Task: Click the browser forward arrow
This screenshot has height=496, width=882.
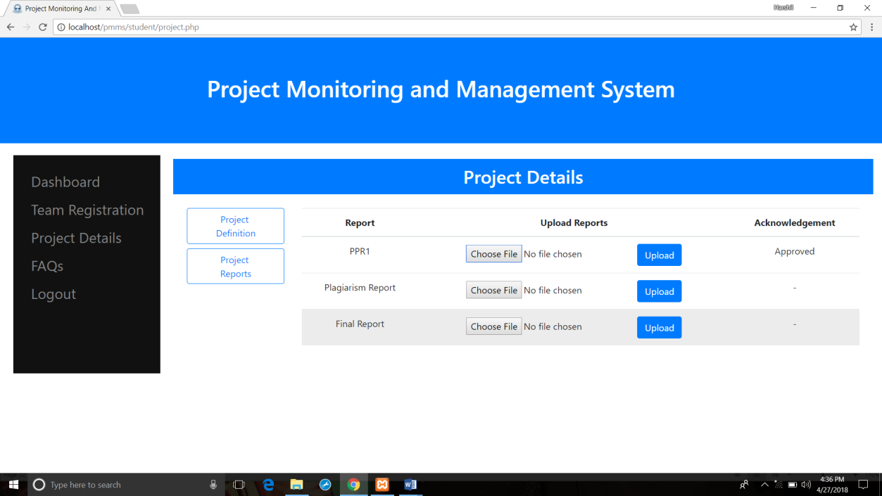Action: pos(27,27)
